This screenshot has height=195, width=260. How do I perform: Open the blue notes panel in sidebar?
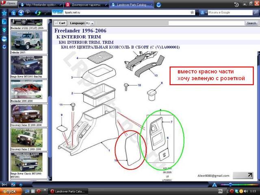(x=4, y=22)
